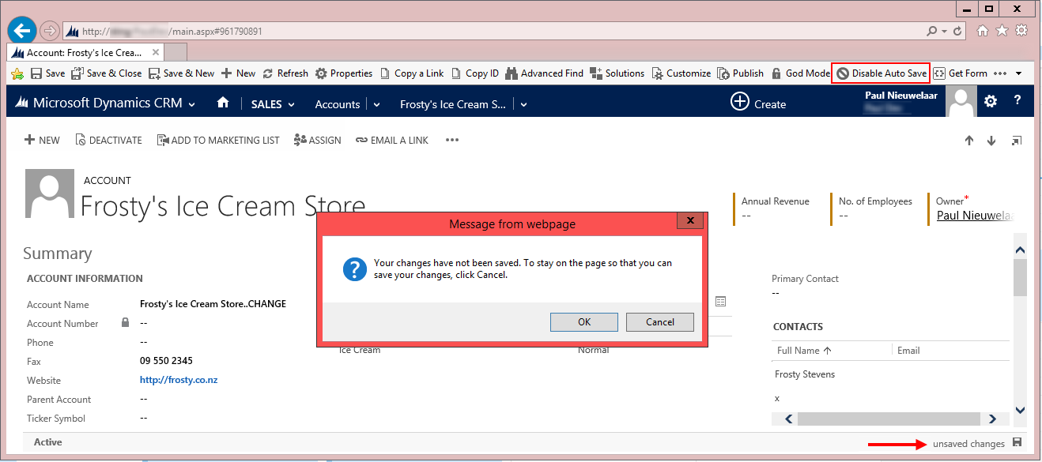Open the frosty.co.nz website link

point(179,380)
